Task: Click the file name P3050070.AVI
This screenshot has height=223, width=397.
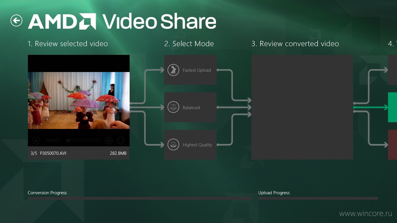Action: point(53,153)
